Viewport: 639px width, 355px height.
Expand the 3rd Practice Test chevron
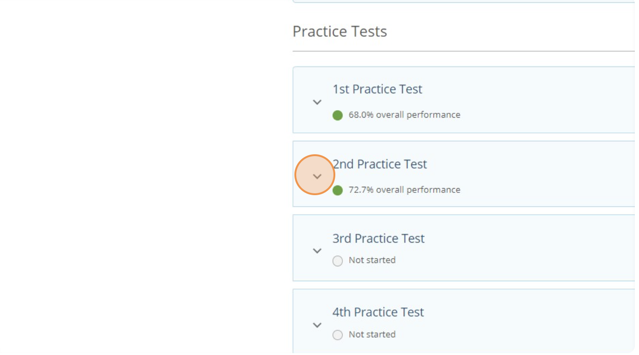pos(317,251)
